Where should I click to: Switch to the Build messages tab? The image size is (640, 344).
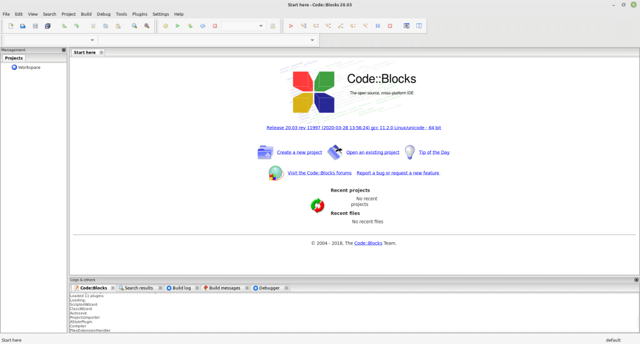(224, 288)
